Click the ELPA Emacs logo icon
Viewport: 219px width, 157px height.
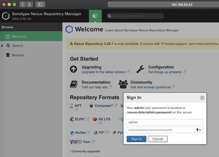click(72, 119)
